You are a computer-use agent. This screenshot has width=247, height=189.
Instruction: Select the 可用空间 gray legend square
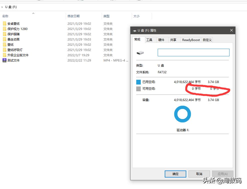tap(138, 88)
